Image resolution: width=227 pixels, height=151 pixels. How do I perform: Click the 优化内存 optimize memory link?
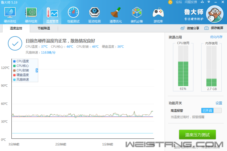[x=216, y=37]
